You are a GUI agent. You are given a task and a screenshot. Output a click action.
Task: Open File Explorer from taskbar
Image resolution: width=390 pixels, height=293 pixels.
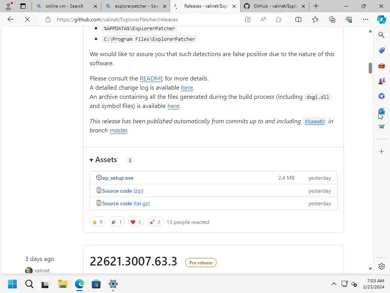63,284
